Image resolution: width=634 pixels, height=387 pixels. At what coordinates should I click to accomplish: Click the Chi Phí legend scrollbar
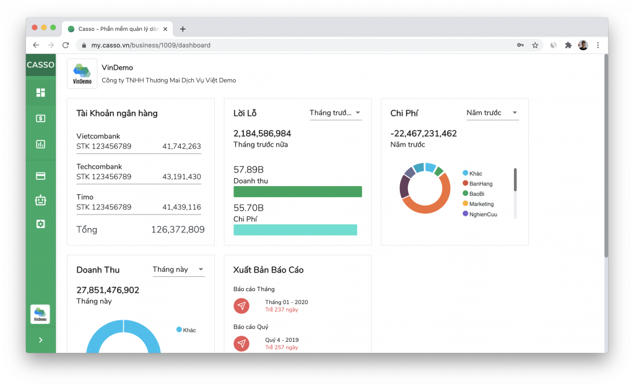[515, 180]
